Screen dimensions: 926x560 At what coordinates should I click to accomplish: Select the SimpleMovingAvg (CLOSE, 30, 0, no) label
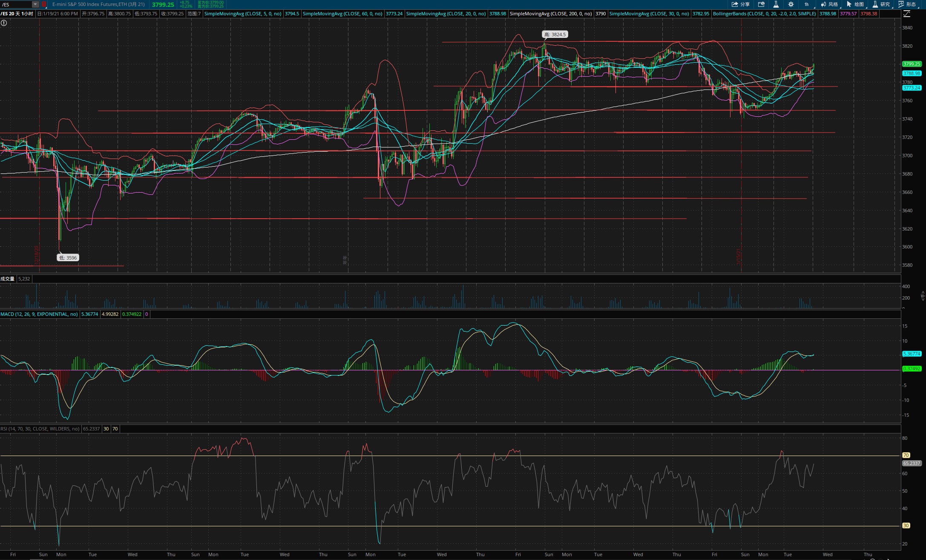[x=649, y=14]
